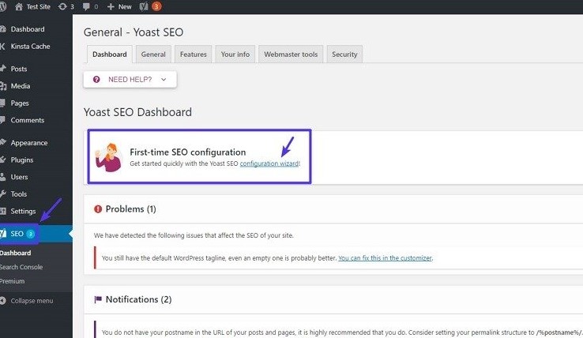Switch to the Your info tab
This screenshot has width=583, height=338.
coord(235,54)
